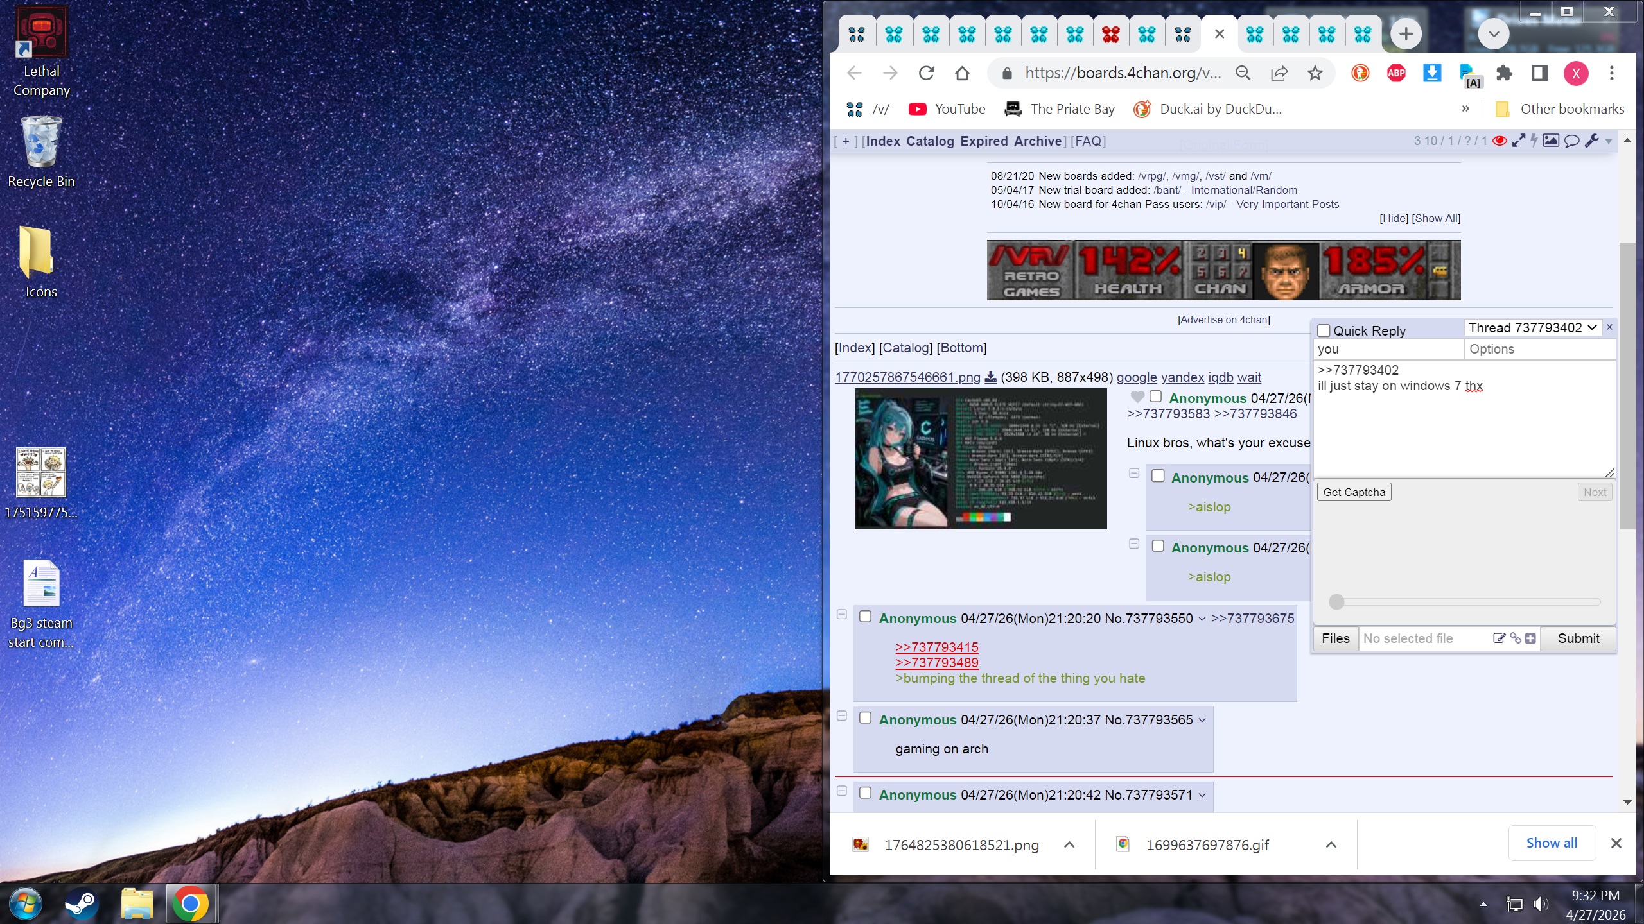Expand the 1764825380618521.png download menu arrow
Image resolution: width=1644 pixels, height=924 pixels.
1069,844
